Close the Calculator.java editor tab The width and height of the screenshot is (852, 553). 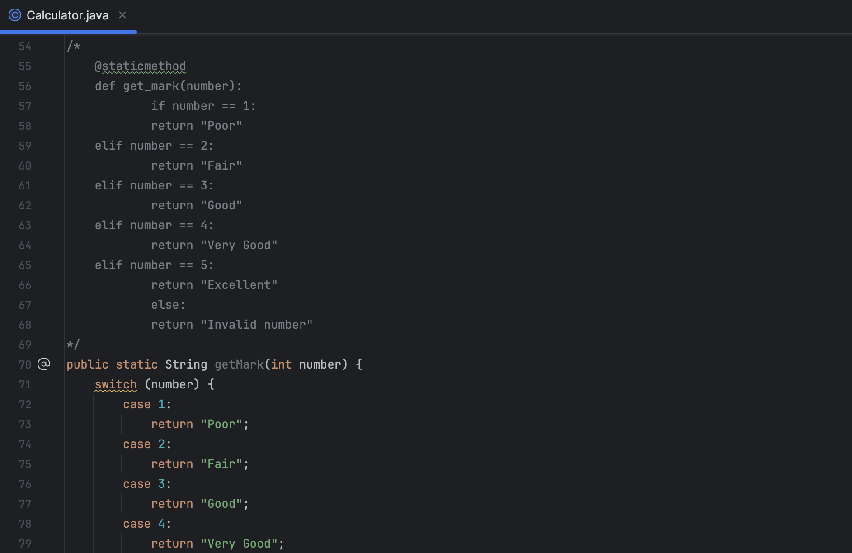pyautogui.click(x=122, y=15)
